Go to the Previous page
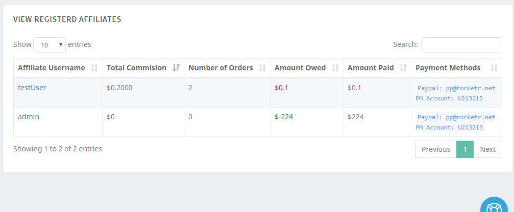 435,149
